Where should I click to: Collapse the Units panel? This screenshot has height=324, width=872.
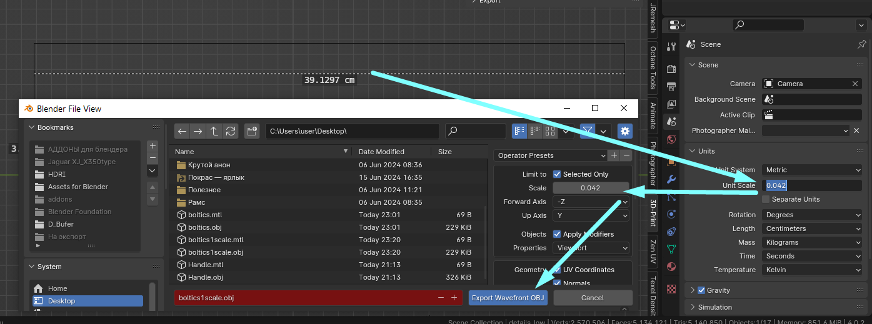692,151
